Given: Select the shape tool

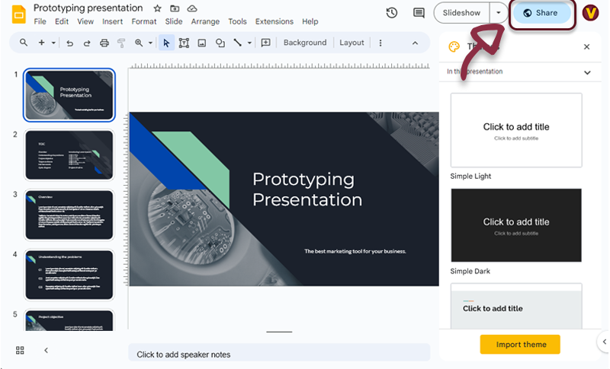Looking at the screenshot, I should click(220, 43).
